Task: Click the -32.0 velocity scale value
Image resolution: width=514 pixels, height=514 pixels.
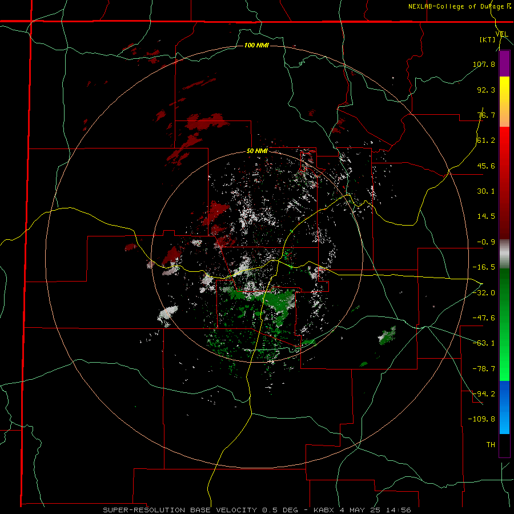Action: coord(484,293)
